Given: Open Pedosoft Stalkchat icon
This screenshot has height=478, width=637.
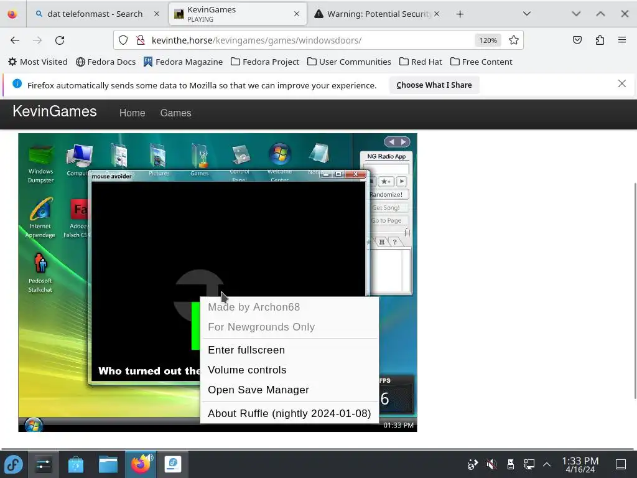Looking at the screenshot, I should tap(40, 273).
